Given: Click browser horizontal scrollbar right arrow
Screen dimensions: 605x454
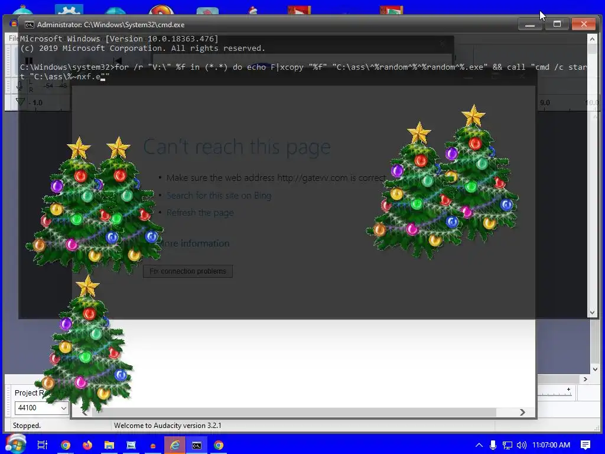Looking at the screenshot, I should tap(522, 412).
